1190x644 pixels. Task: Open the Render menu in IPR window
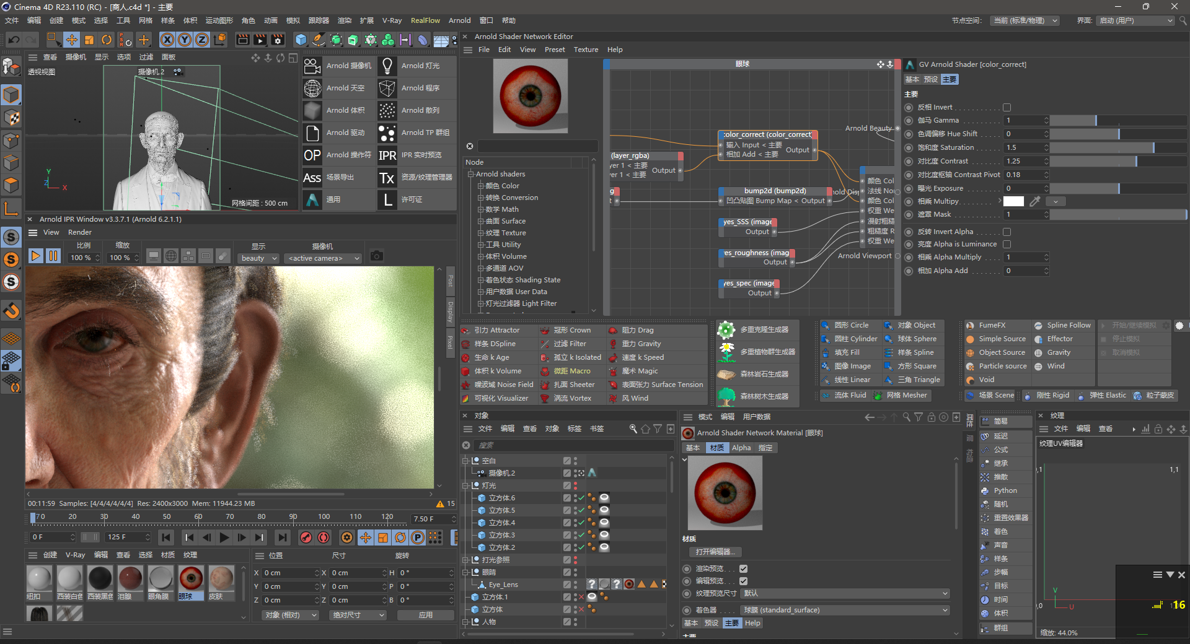coord(79,232)
